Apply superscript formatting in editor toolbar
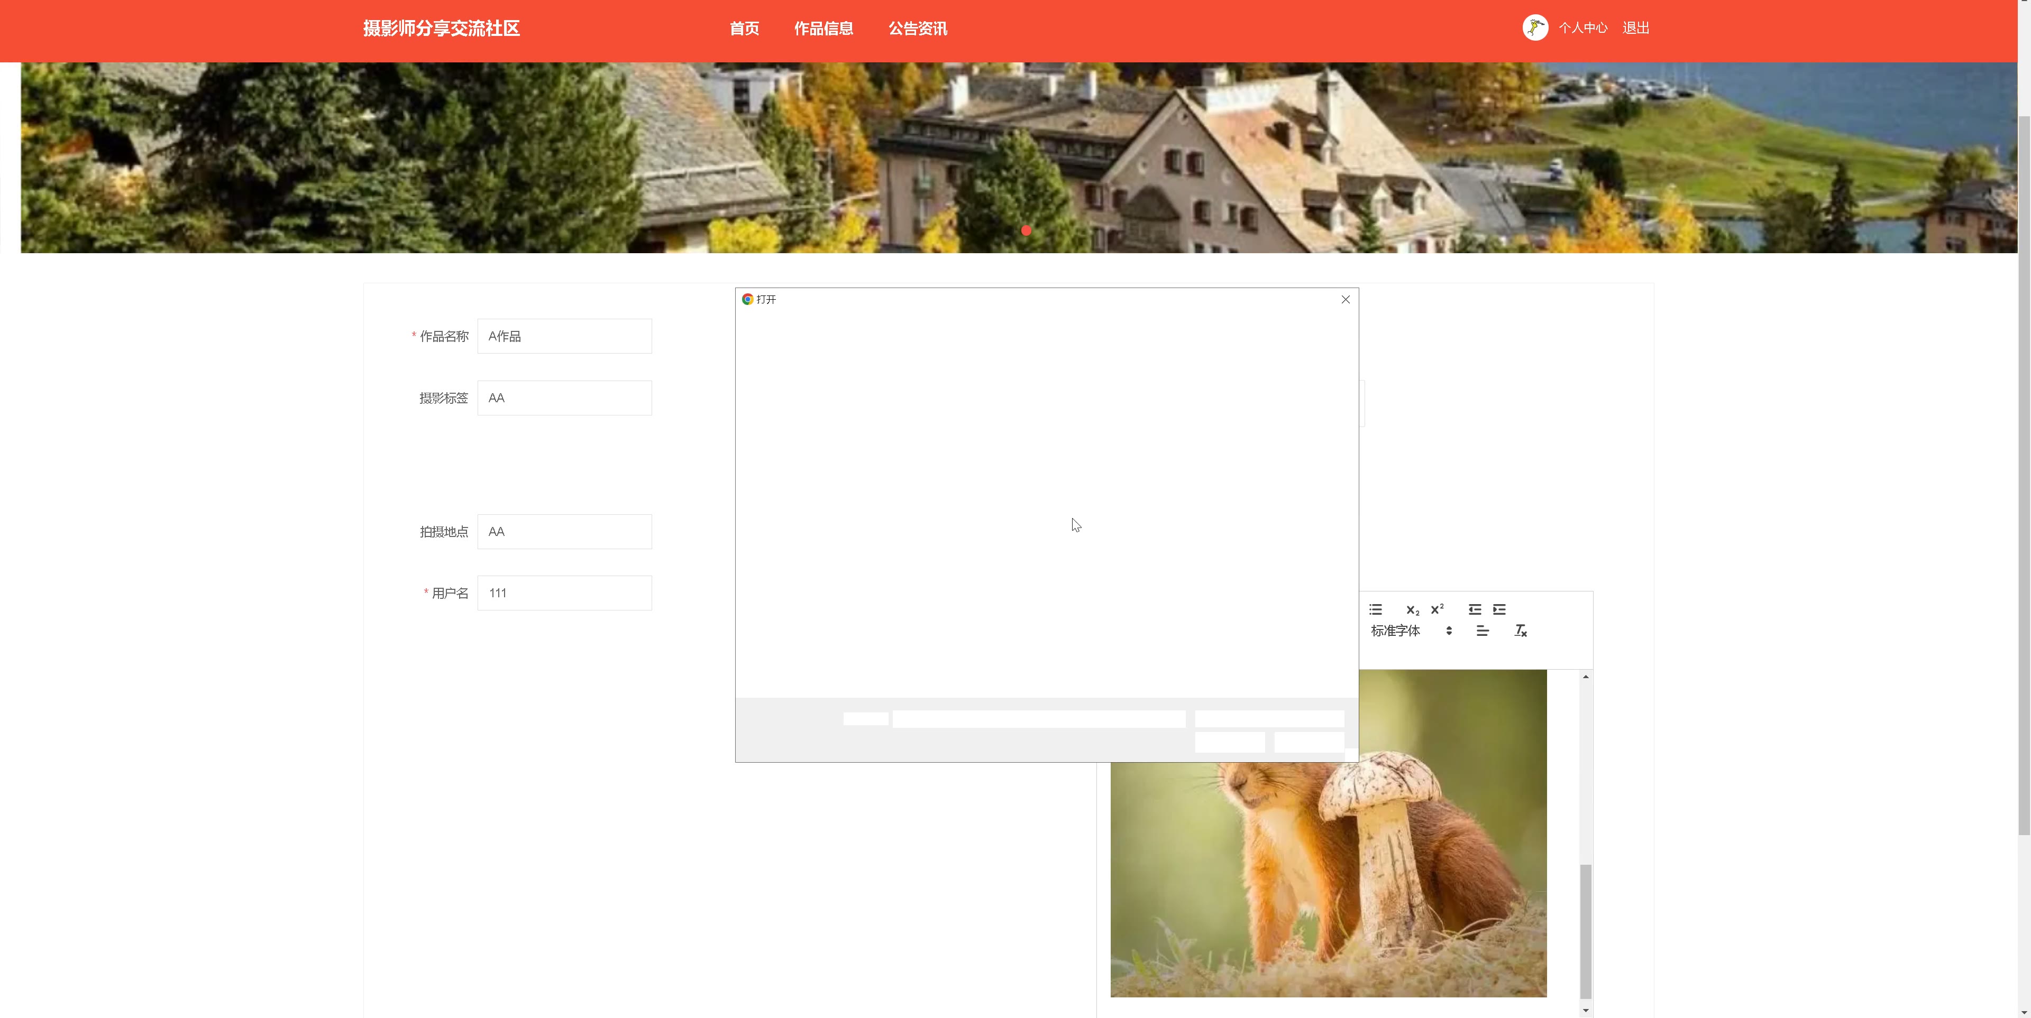 [1437, 609]
